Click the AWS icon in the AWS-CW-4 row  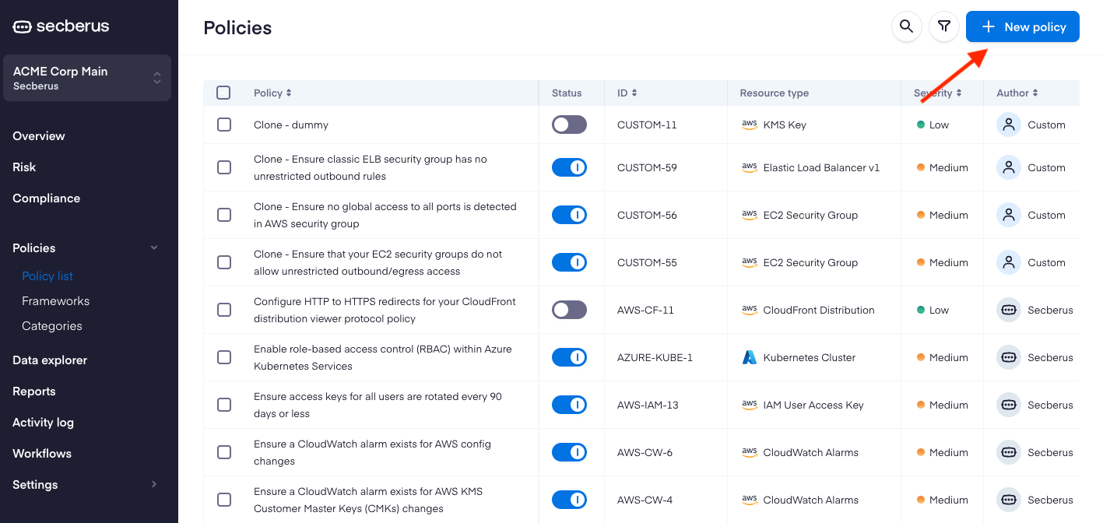click(x=750, y=500)
